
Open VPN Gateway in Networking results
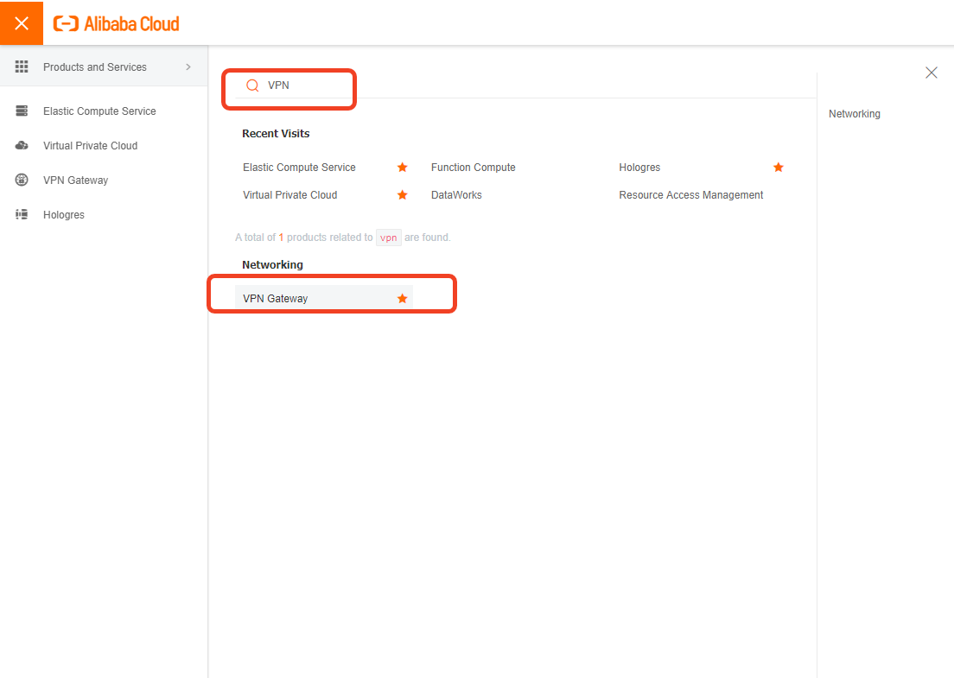pos(275,299)
